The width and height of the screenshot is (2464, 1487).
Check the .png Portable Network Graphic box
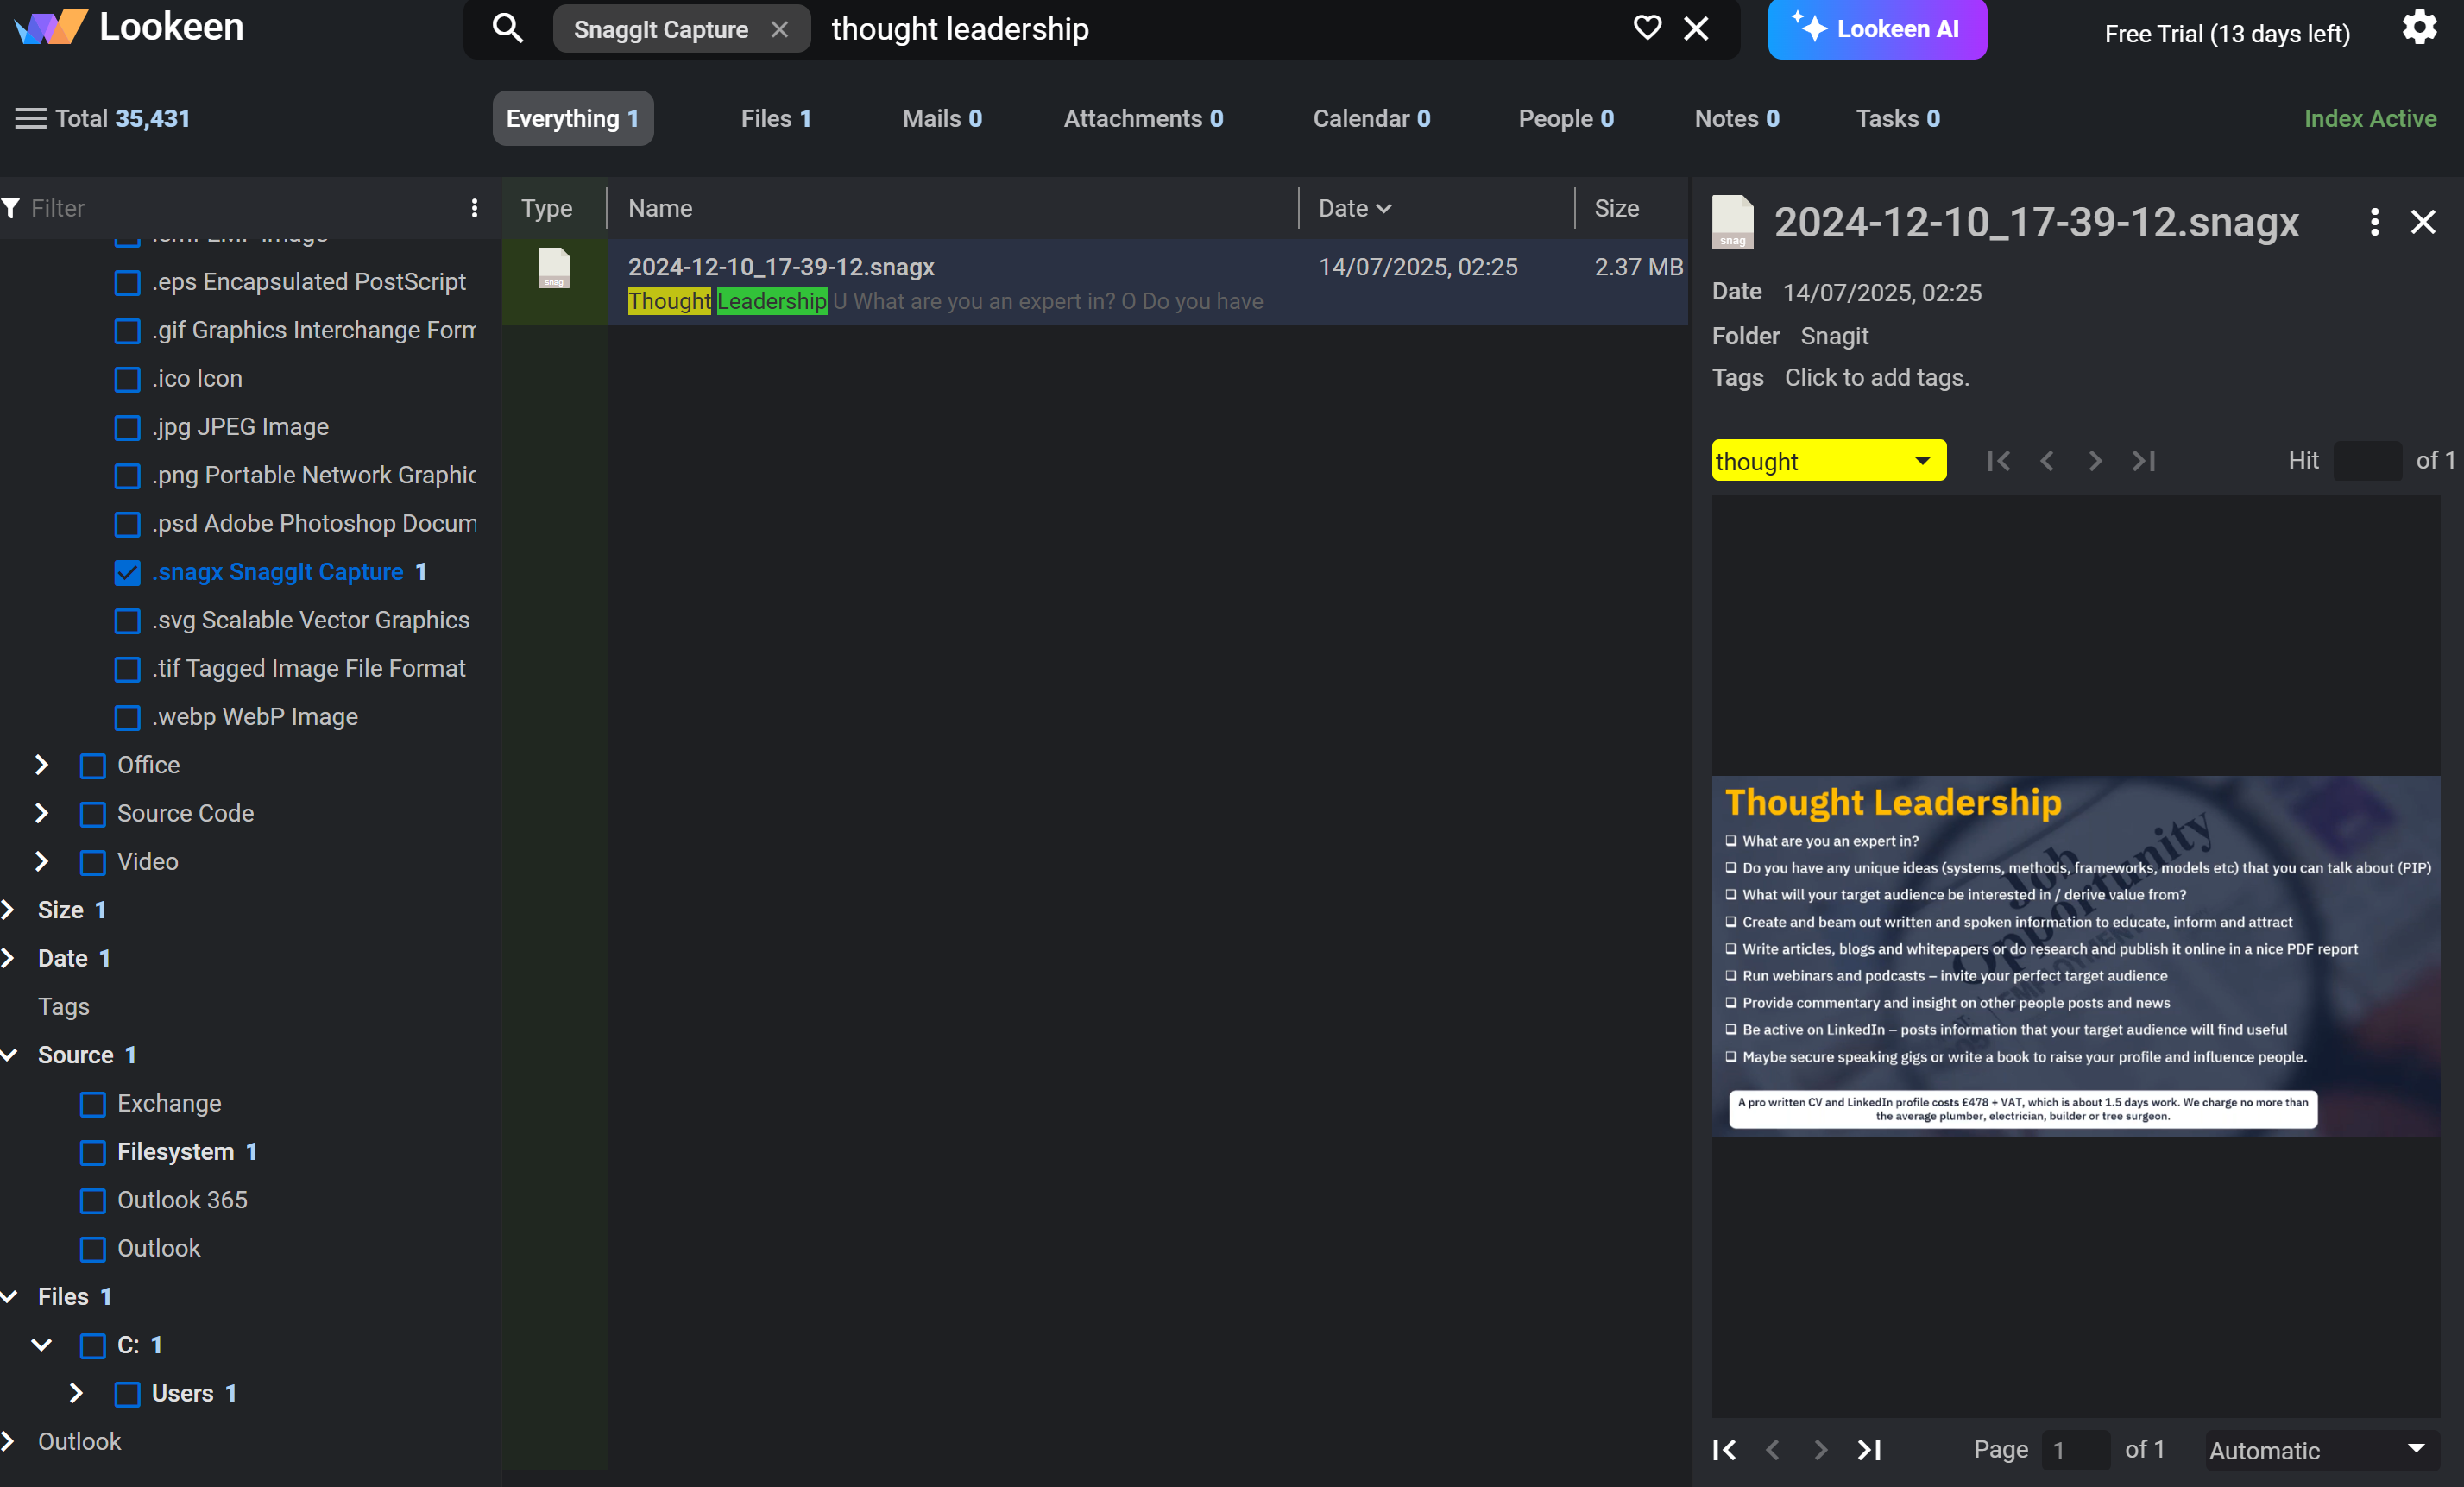click(128, 476)
